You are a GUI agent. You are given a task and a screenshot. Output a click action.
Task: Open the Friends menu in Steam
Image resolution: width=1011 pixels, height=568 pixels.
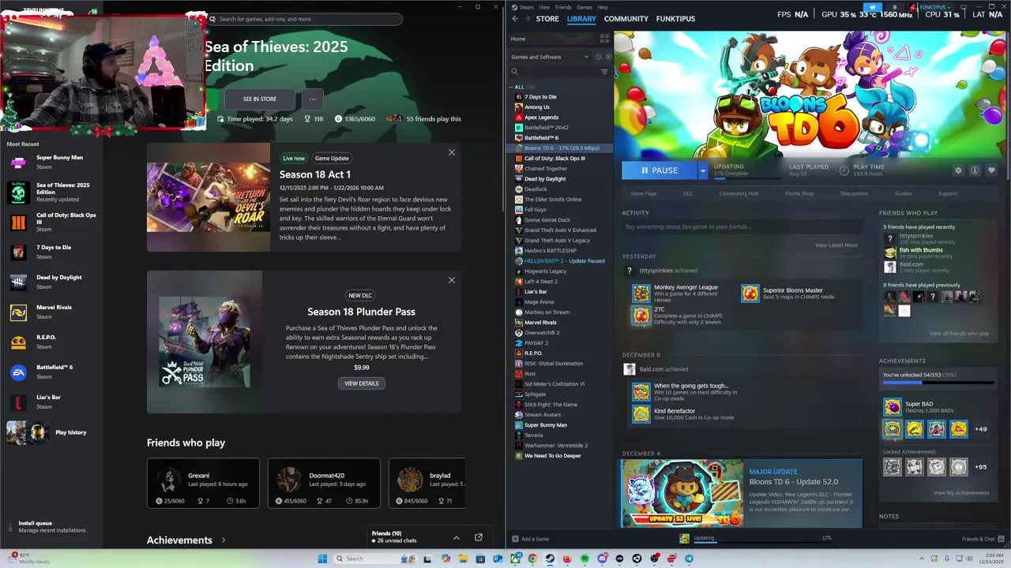pos(563,7)
